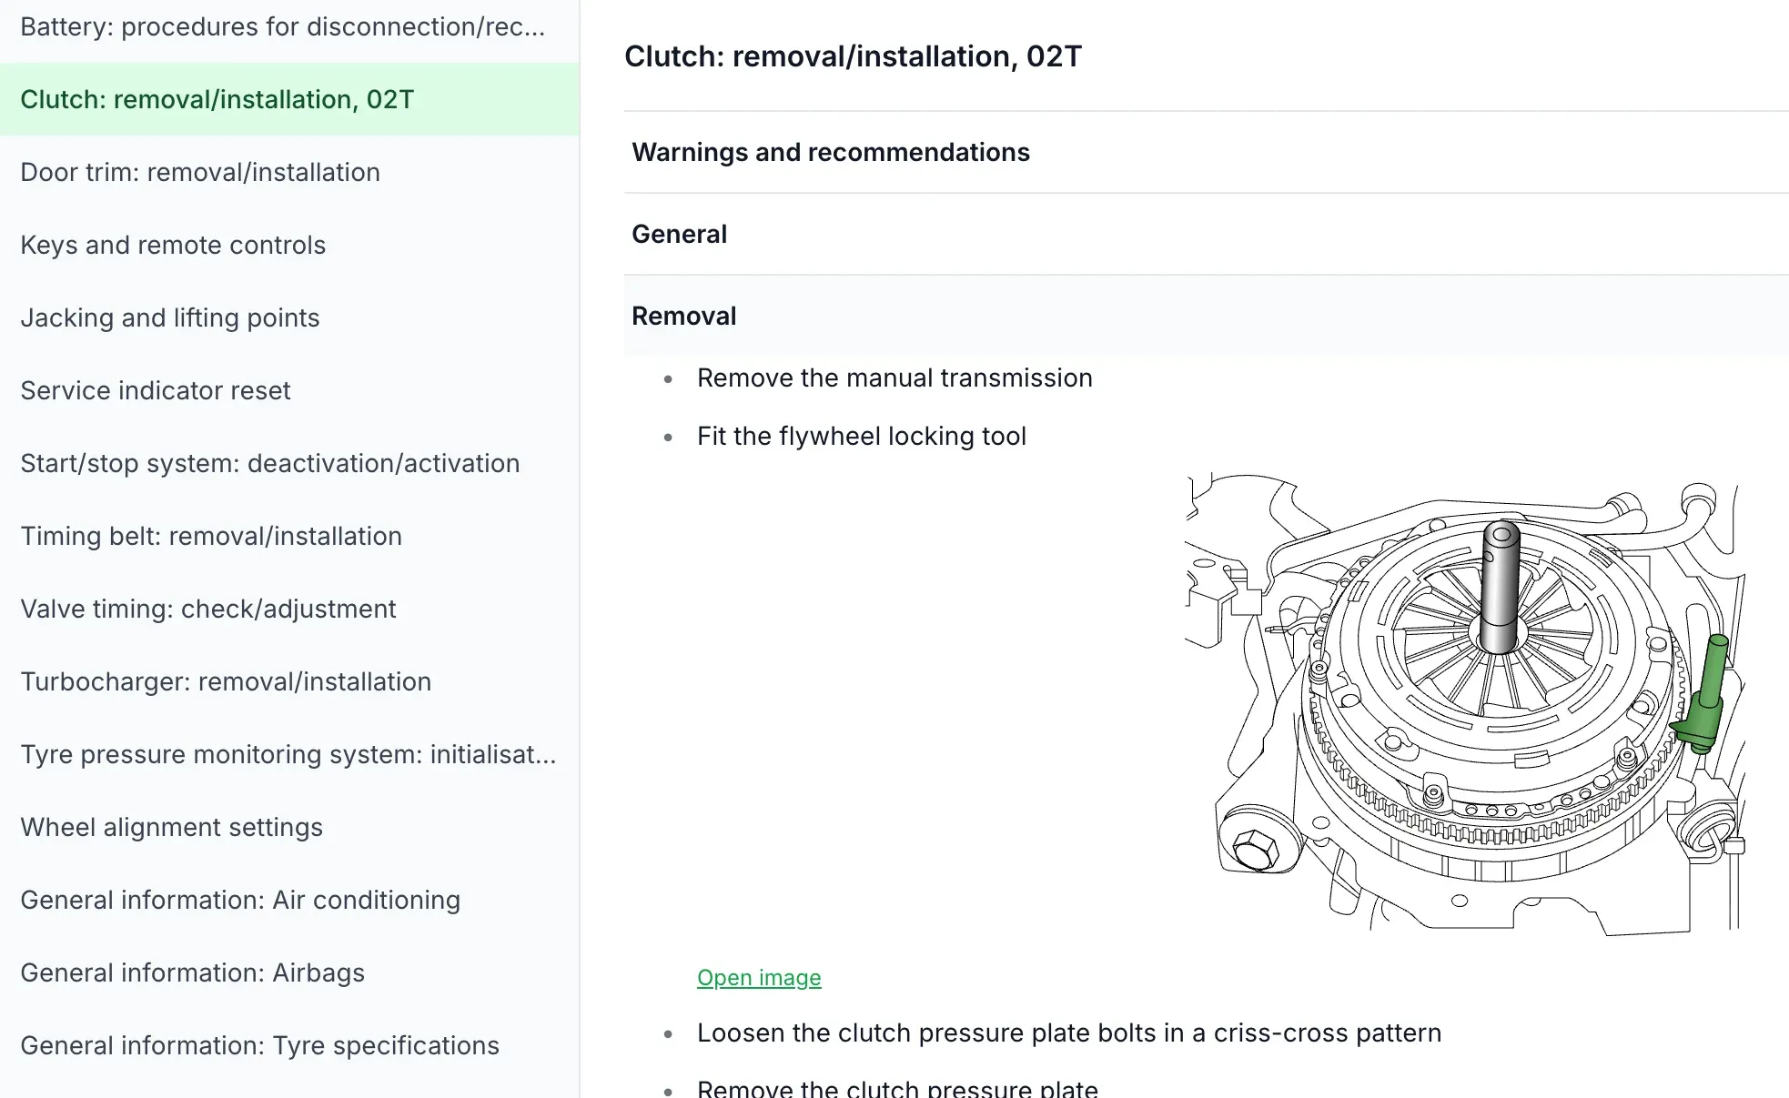Screen dimensions: 1789x1098
Task: Open General information: Airbags
Action: [289, 972]
